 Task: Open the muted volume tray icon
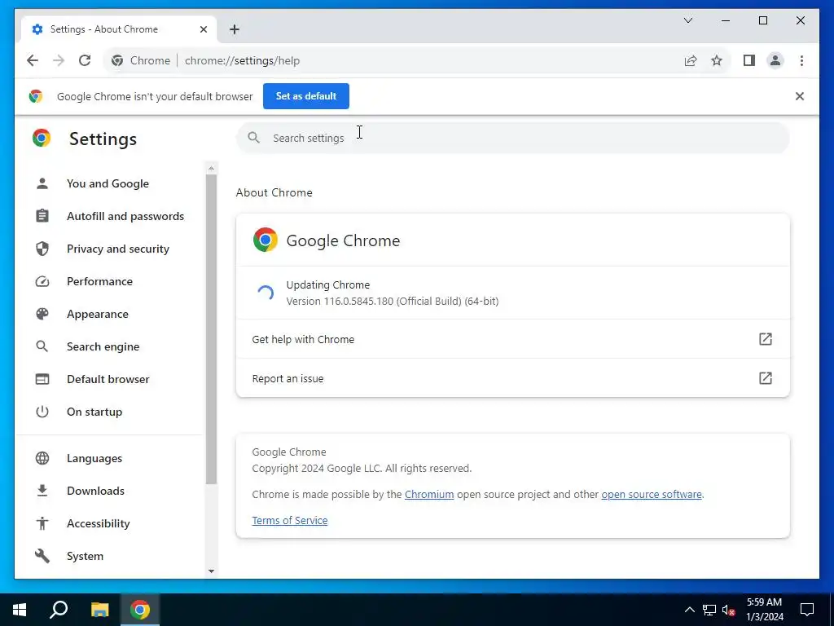[x=729, y=610]
